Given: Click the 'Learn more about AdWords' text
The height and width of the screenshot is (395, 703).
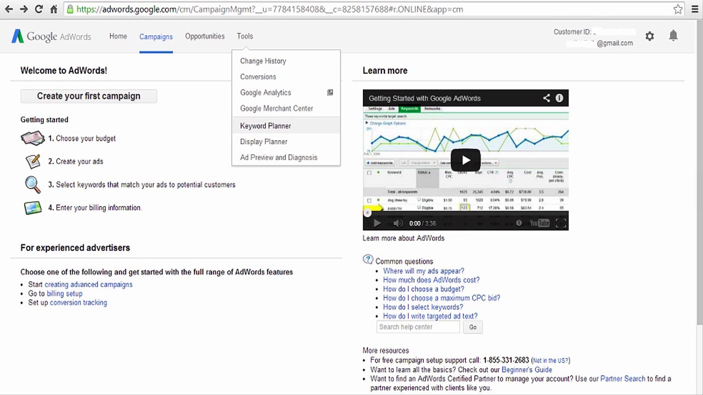Looking at the screenshot, I should point(403,238).
